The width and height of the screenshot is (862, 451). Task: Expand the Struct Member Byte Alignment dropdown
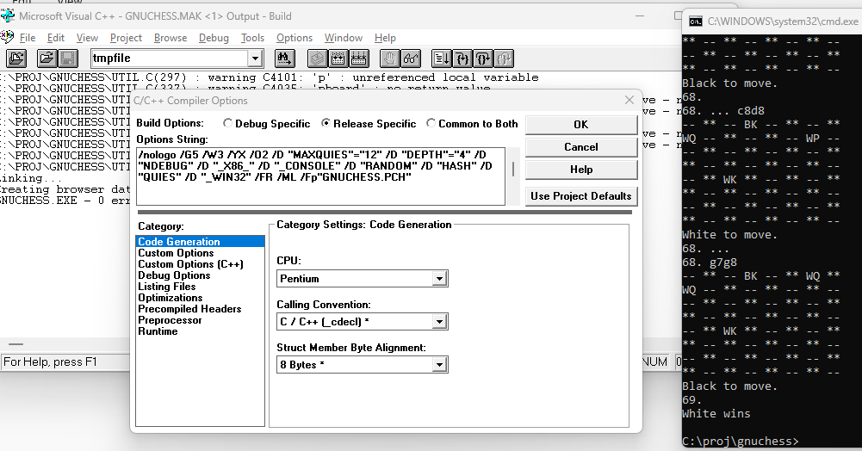pyautogui.click(x=439, y=365)
